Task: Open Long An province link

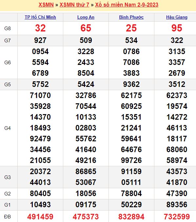Action: (86, 17)
